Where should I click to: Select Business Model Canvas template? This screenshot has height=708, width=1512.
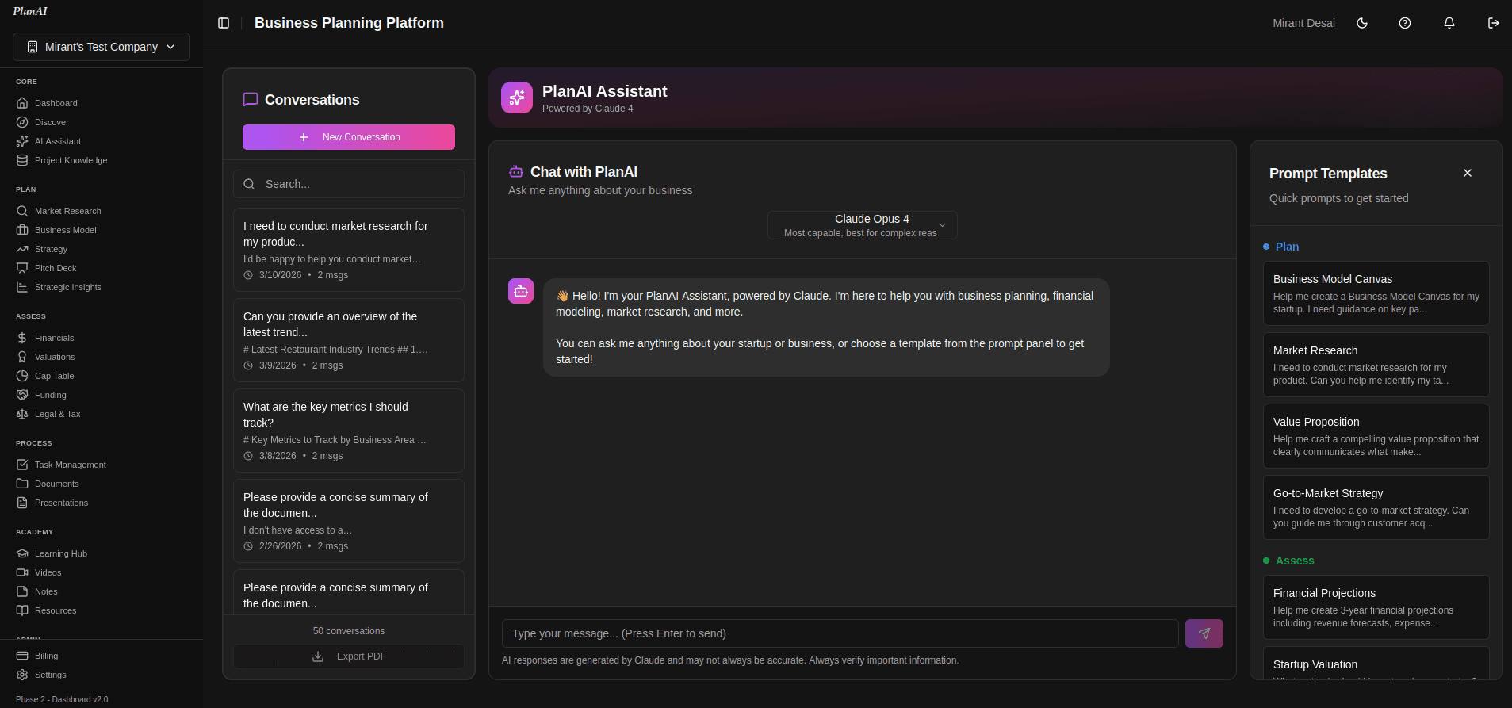pos(1376,293)
